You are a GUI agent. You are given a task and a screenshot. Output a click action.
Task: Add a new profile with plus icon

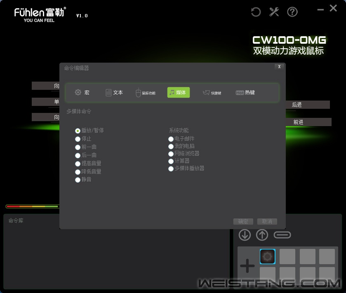[x=247, y=265]
